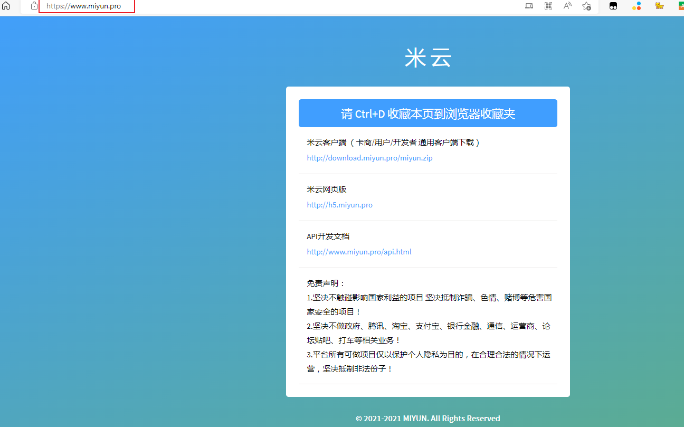Add page to favorites with star icon
The image size is (684, 427).
coord(586,6)
